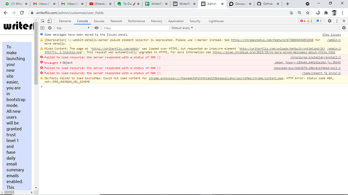The image size is (348, 195).
Task: Show the console sidebar
Action: click(x=42, y=28)
